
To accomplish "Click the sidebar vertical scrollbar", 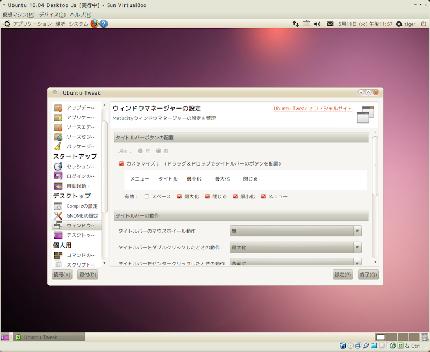I will click(x=104, y=167).
